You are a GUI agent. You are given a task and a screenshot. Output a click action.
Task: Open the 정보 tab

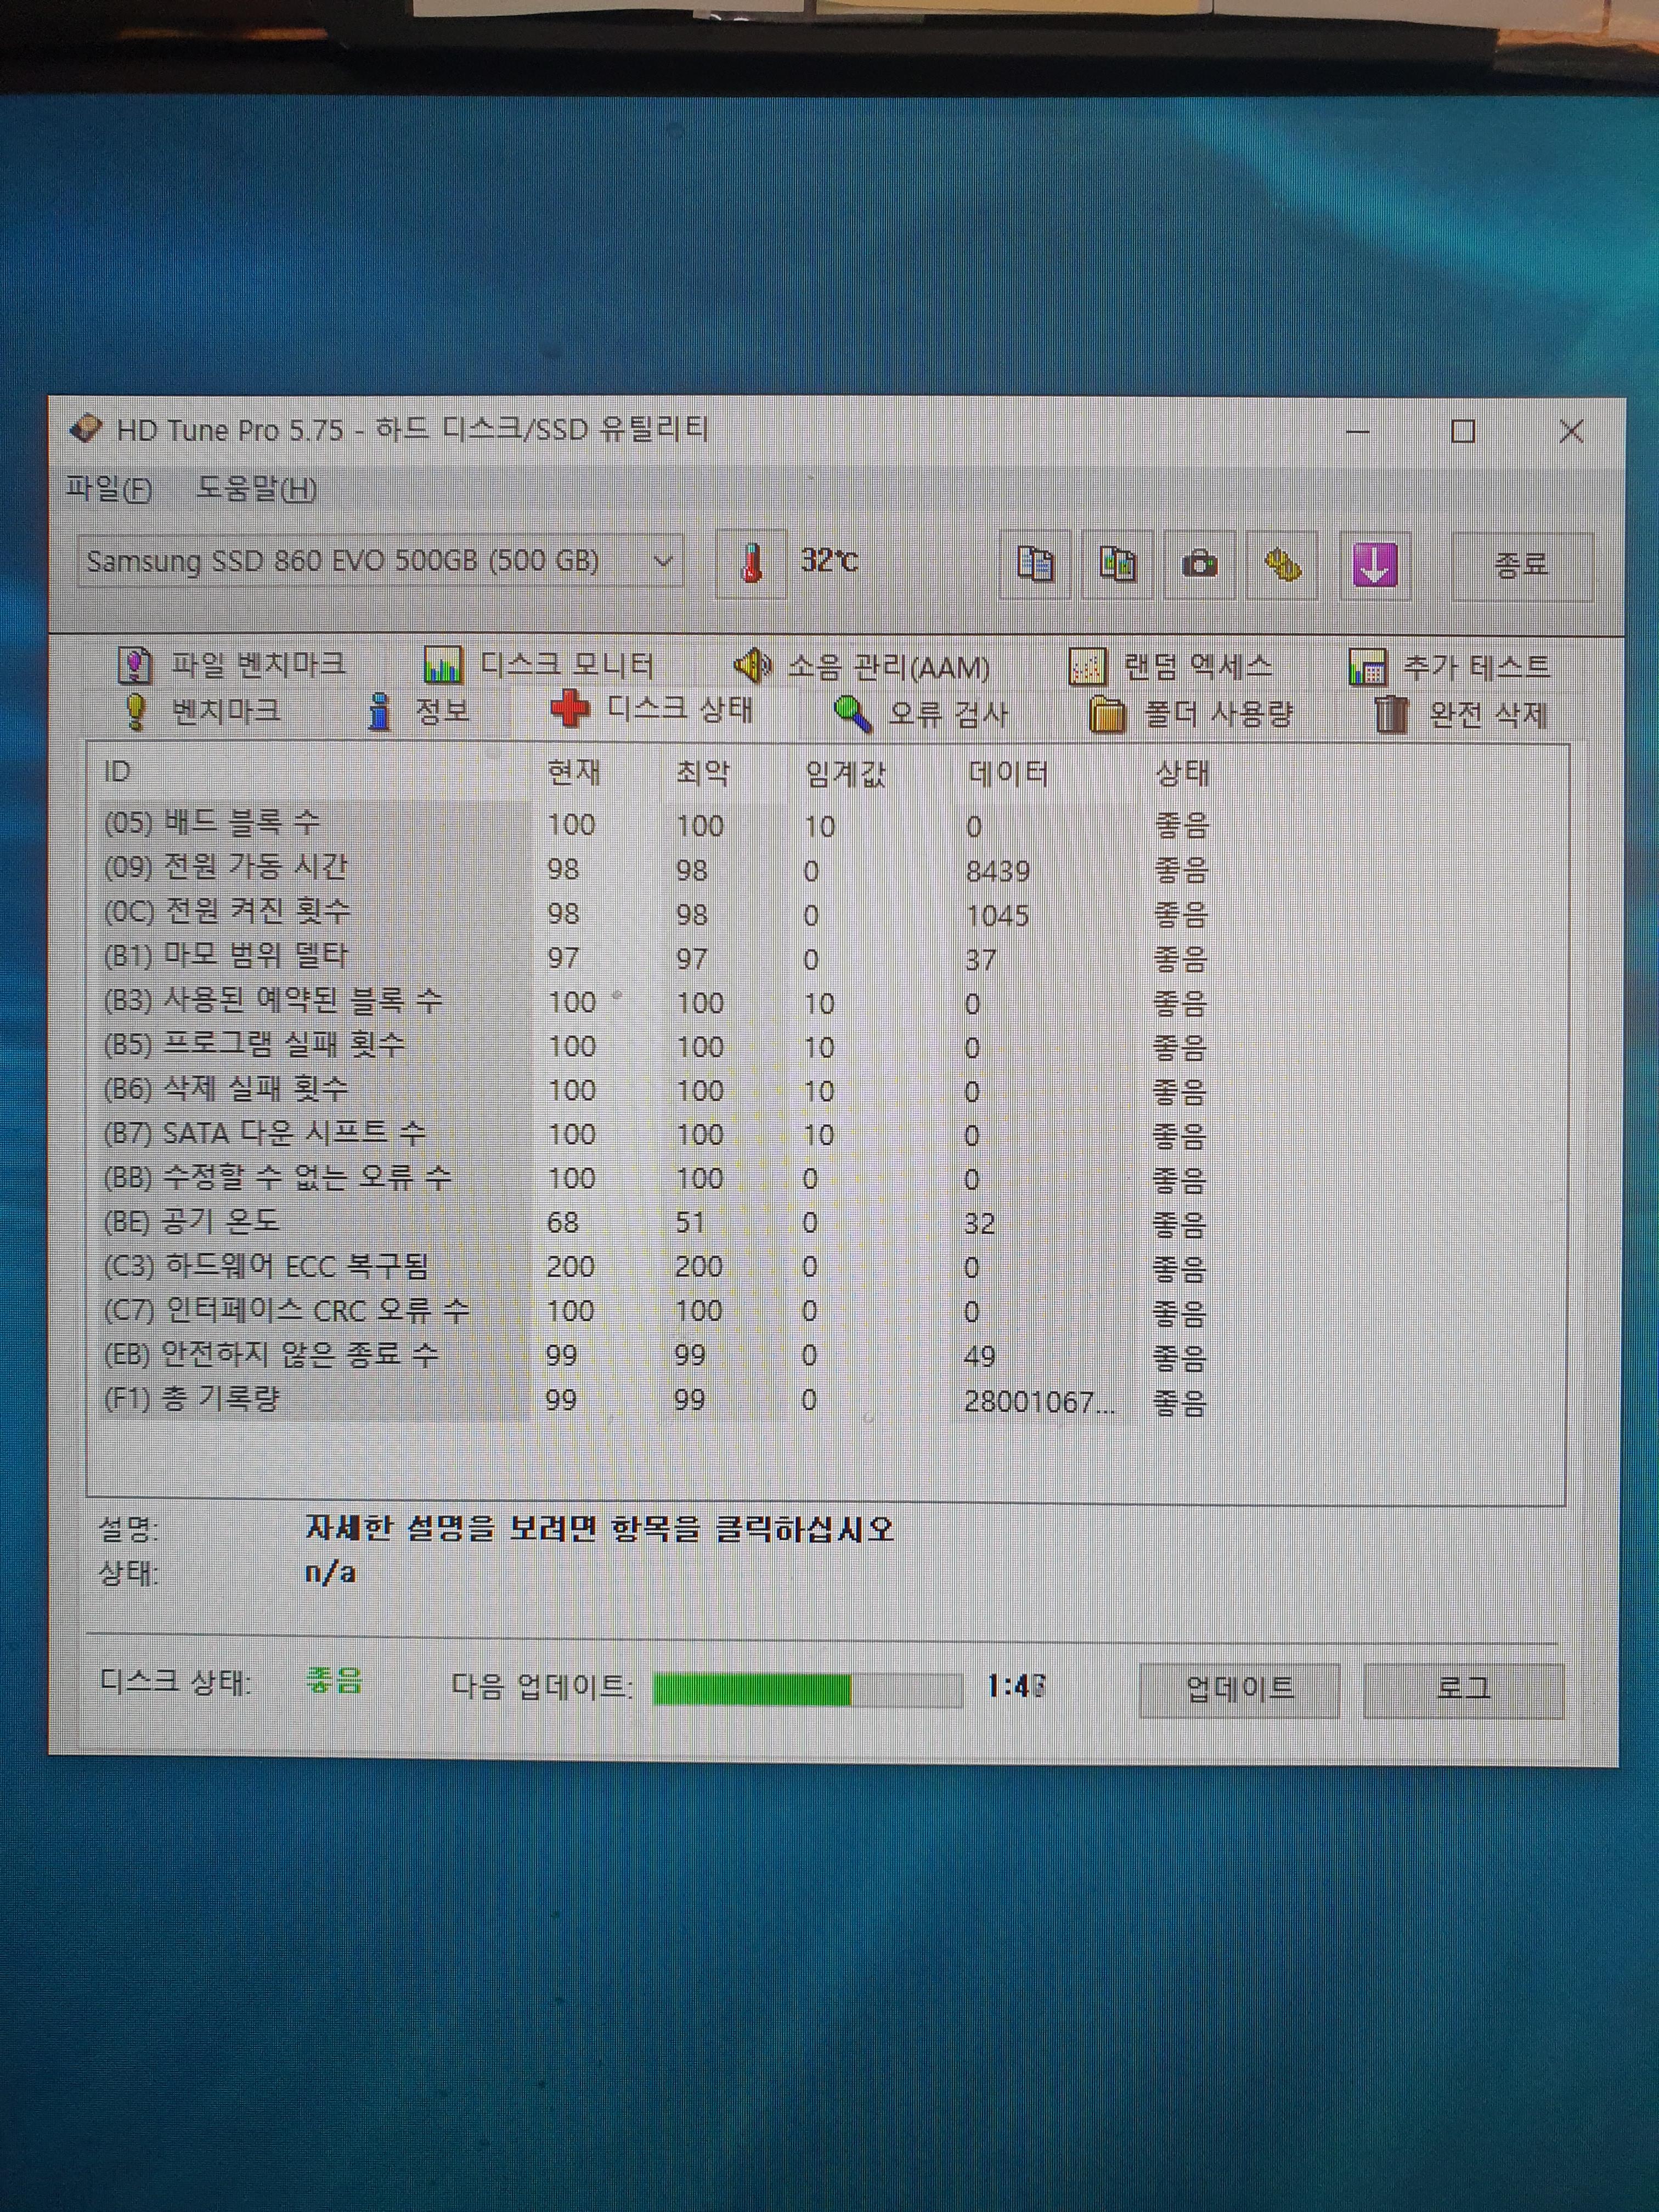pos(419,712)
